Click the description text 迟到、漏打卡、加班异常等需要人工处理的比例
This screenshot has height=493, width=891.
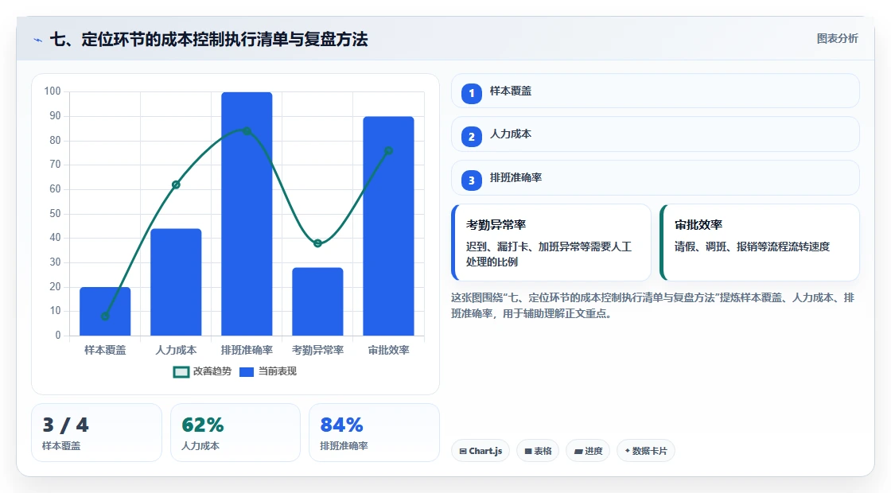point(549,254)
